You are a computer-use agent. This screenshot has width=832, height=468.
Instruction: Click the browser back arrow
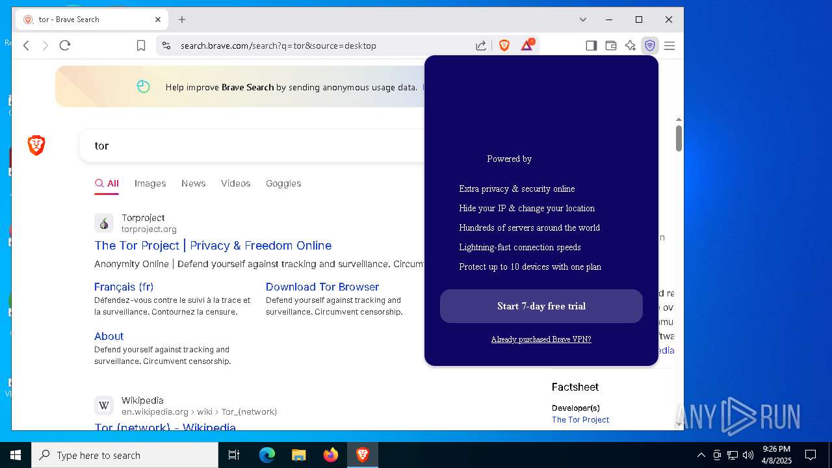pos(27,45)
